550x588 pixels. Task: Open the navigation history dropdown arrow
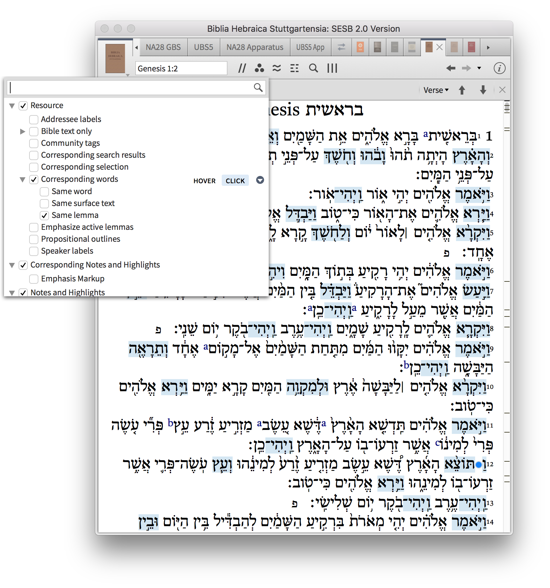pos(479,68)
